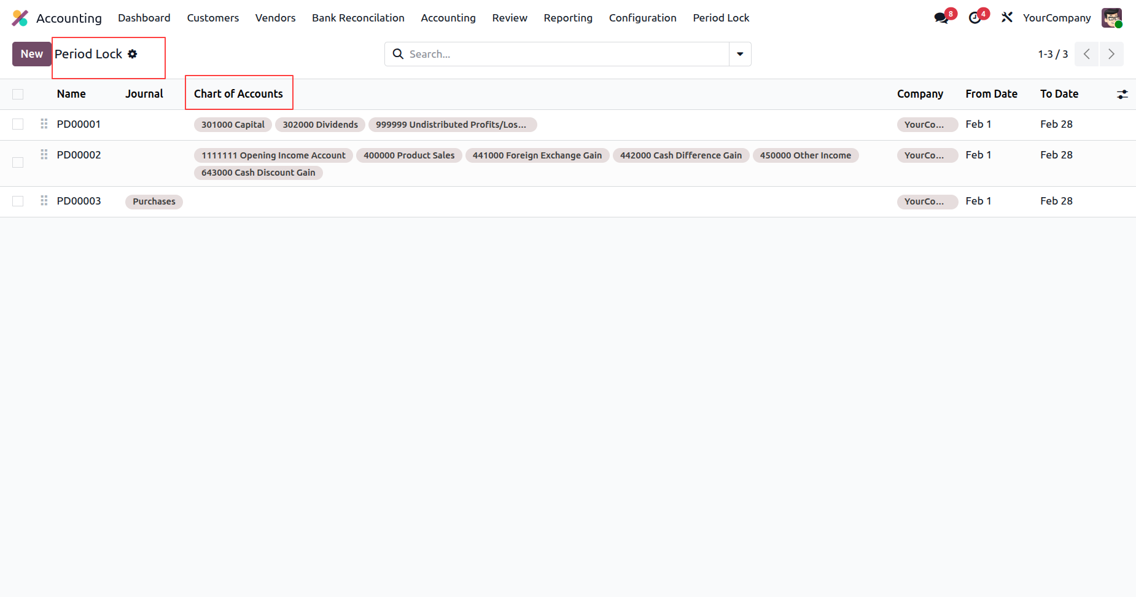
Task: Grab the drag handle for PD00001
Action: (x=44, y=124)
